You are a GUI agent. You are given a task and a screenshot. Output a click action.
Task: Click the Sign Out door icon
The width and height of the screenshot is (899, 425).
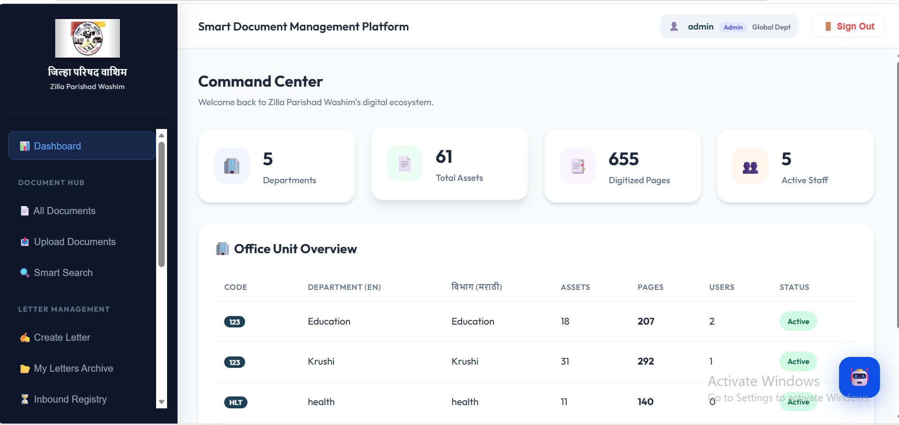click(828, 27)
